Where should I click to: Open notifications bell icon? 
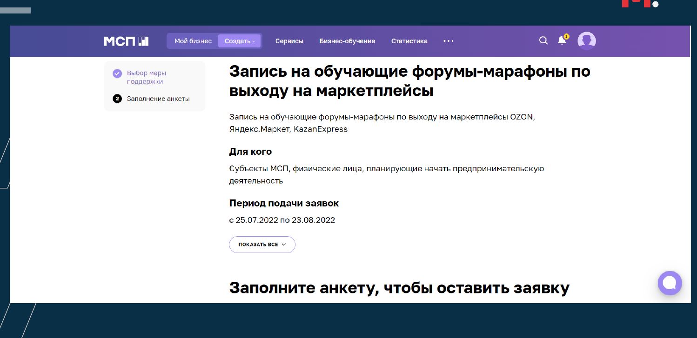point(562,40)
